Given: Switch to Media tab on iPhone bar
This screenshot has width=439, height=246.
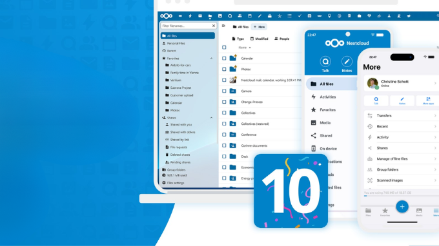Looking at the screenshot, I should click(x=419, y=213).
